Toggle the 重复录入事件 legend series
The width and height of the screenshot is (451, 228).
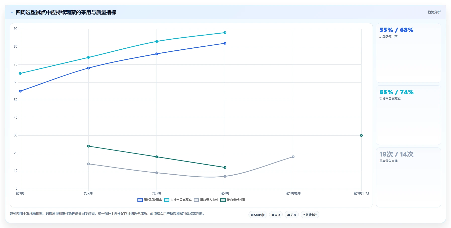(x=206, y=200)
